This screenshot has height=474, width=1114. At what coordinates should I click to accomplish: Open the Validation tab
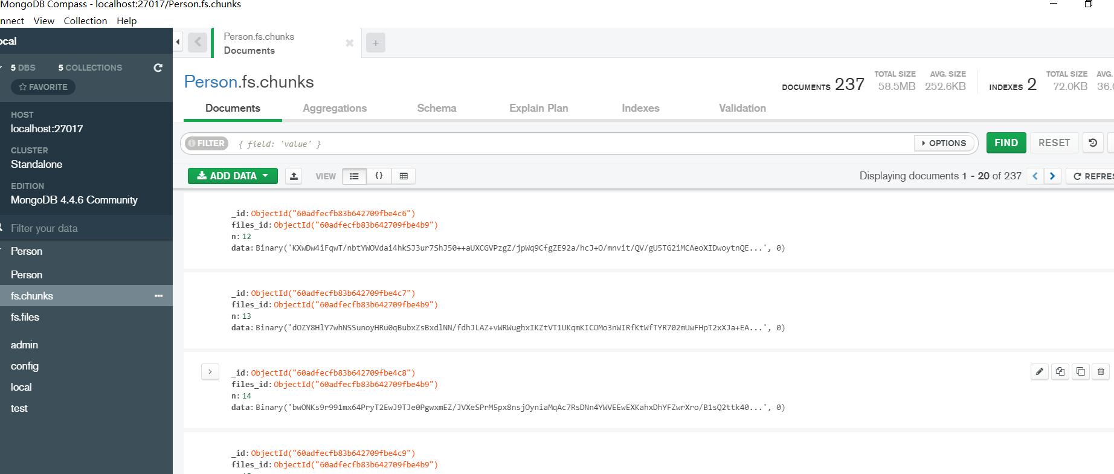(x=742, y=108)
